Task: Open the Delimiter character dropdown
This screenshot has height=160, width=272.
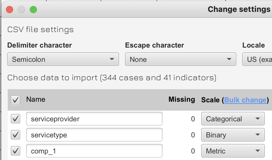Action: pos(63,59)
